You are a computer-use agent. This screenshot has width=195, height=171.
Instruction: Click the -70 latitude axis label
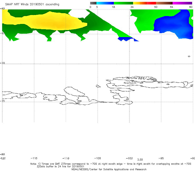(x=2, y=63)
